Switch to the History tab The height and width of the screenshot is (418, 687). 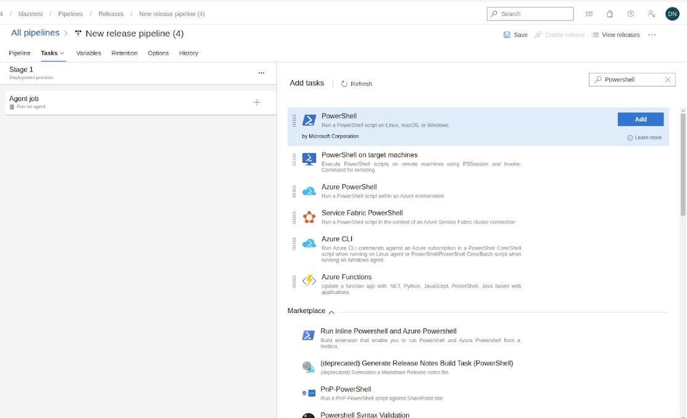188,53
